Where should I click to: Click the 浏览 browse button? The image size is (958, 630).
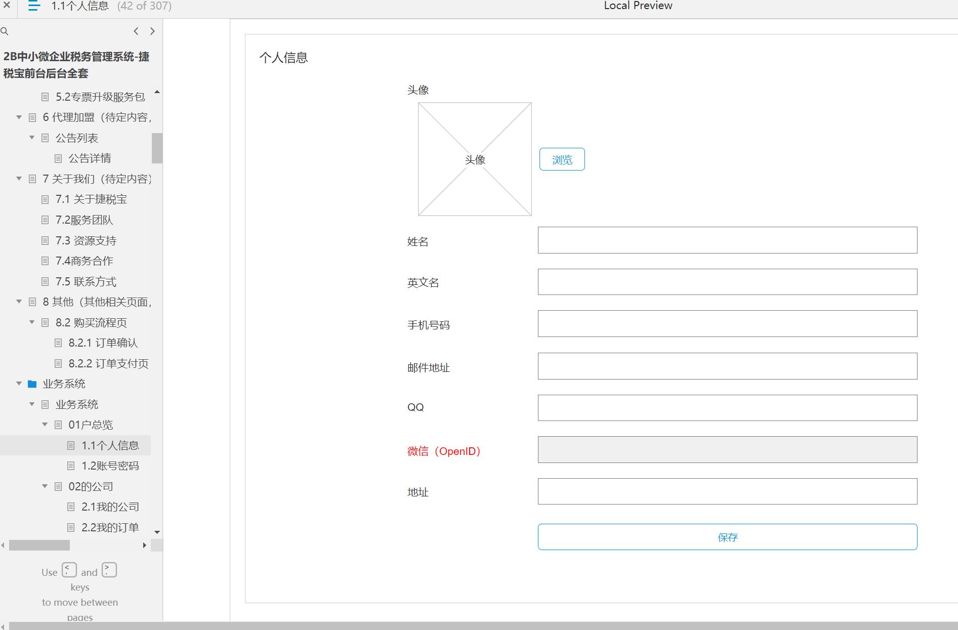(562, 159)
